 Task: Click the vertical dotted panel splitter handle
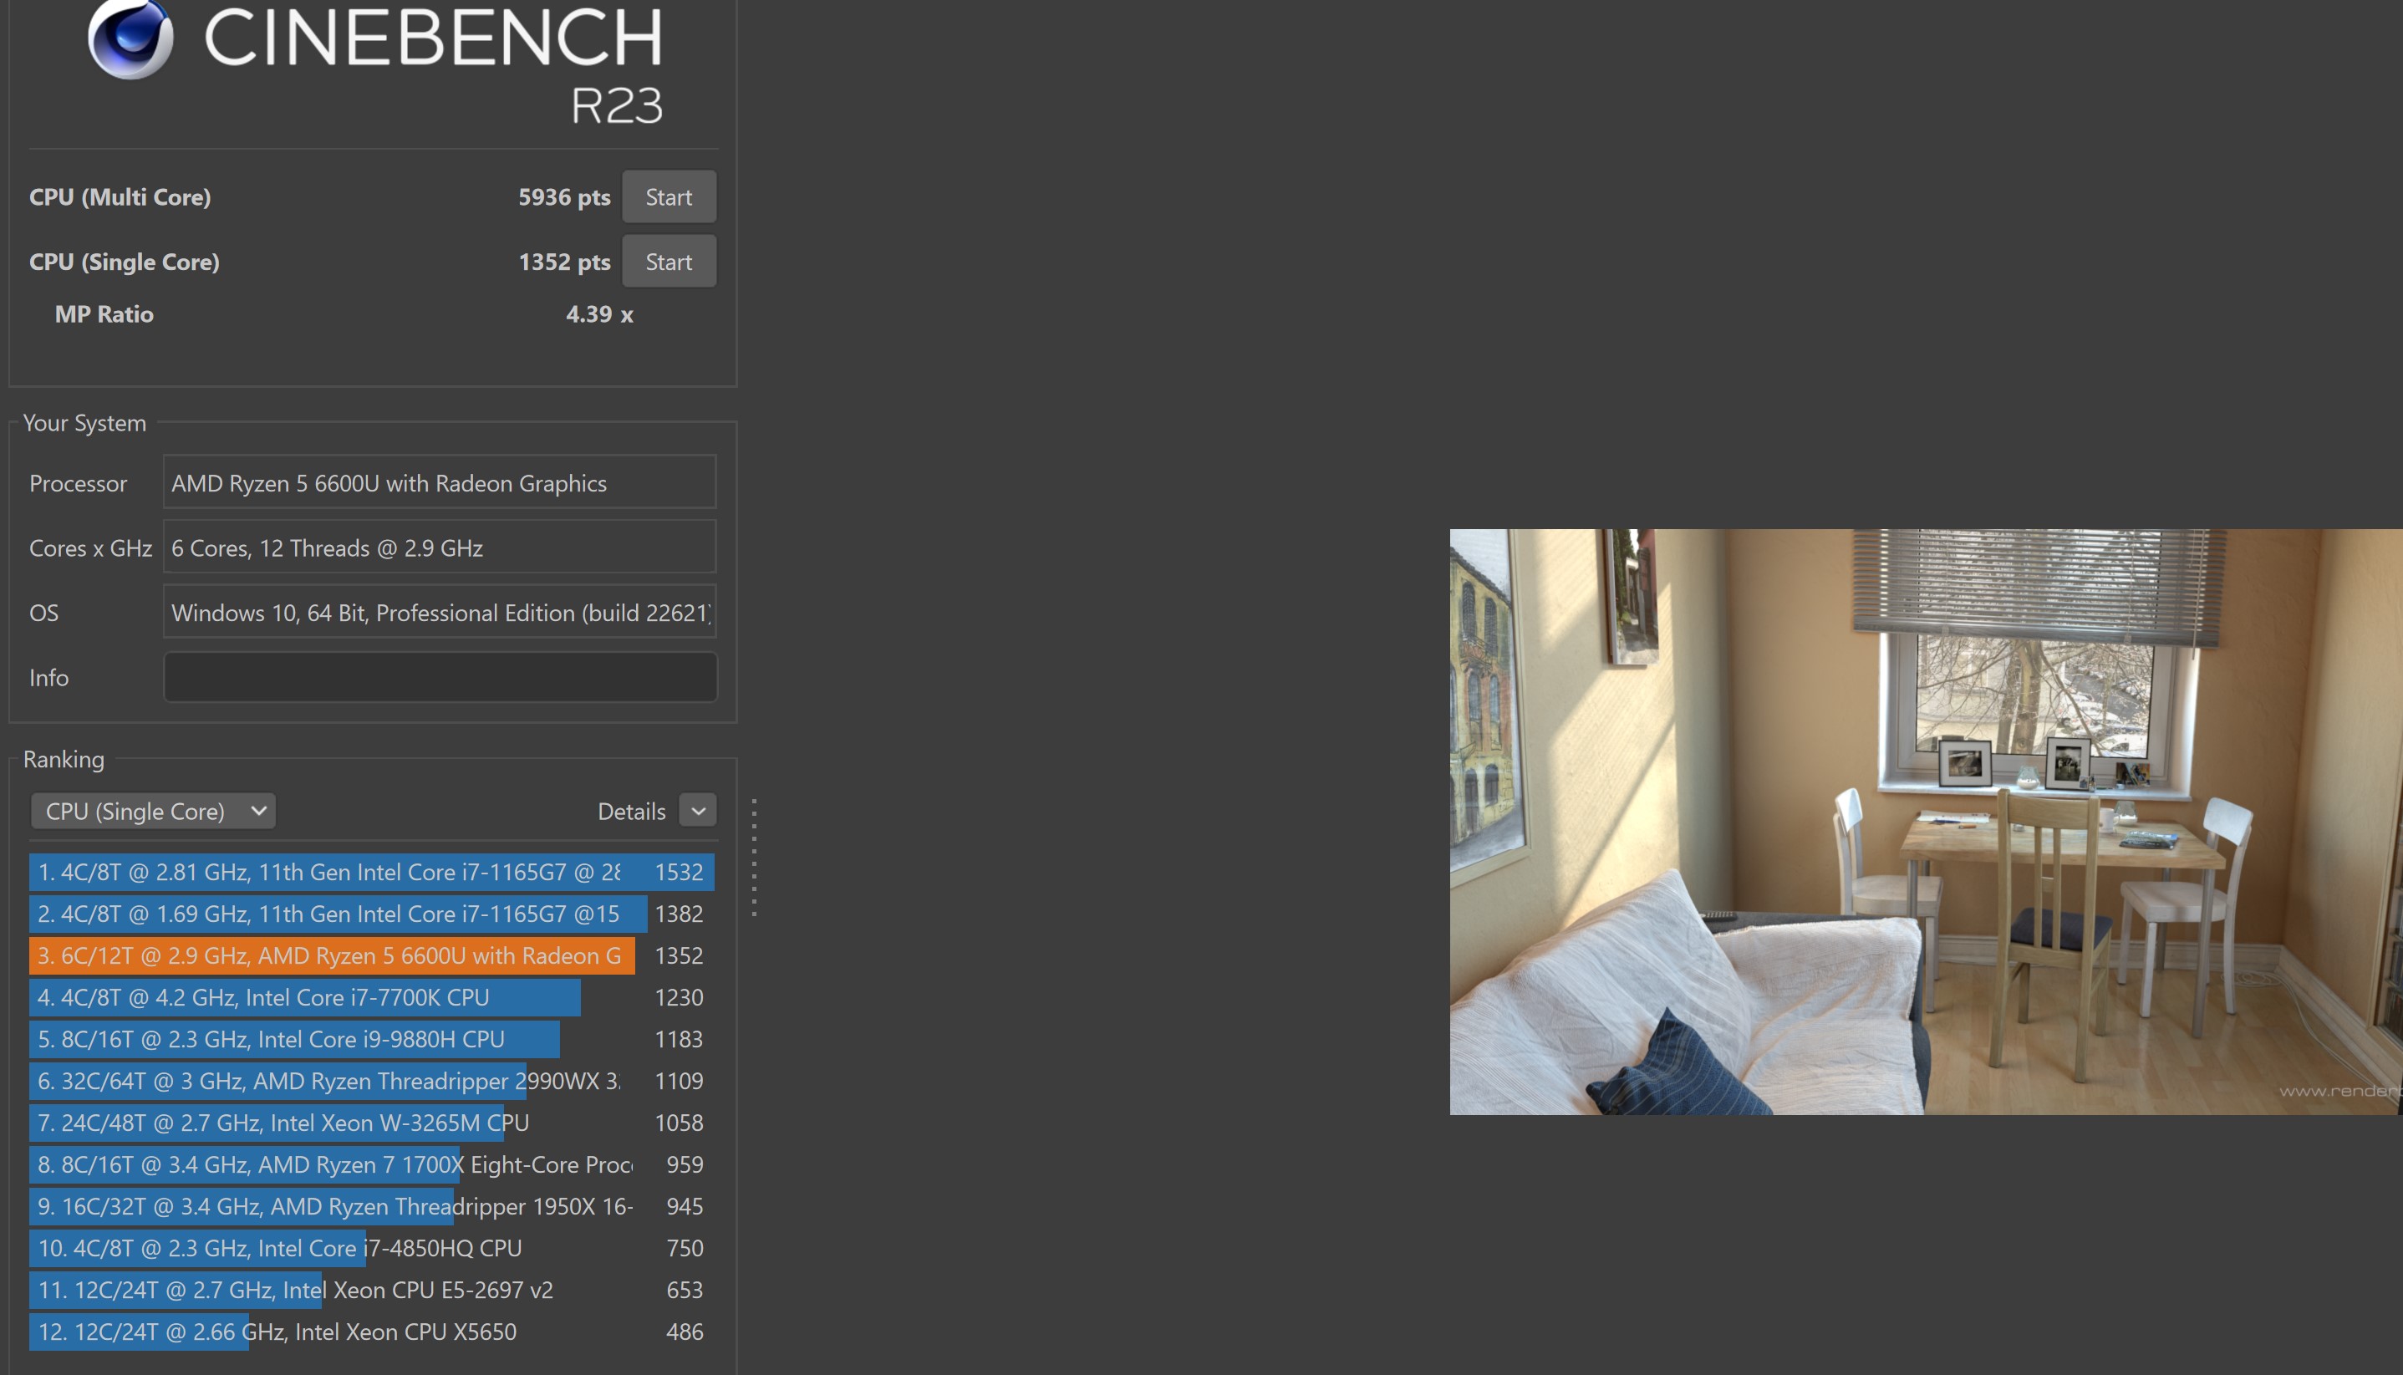coord(753,858)
